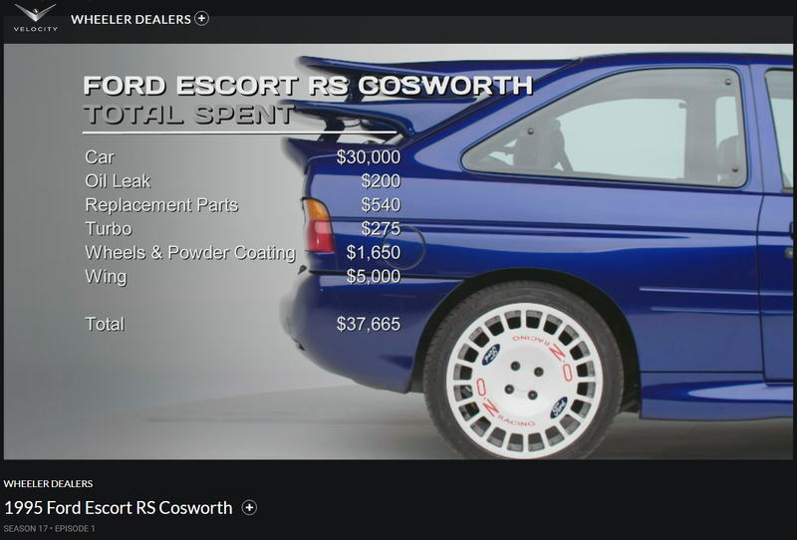
Task: Click the Wheeler Dealers label below the video
Action: tap(48, 483)
